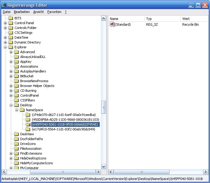Screen dimensions: 210x183
Task: Select the BitBucket key label
Action: tap(27, 76)
